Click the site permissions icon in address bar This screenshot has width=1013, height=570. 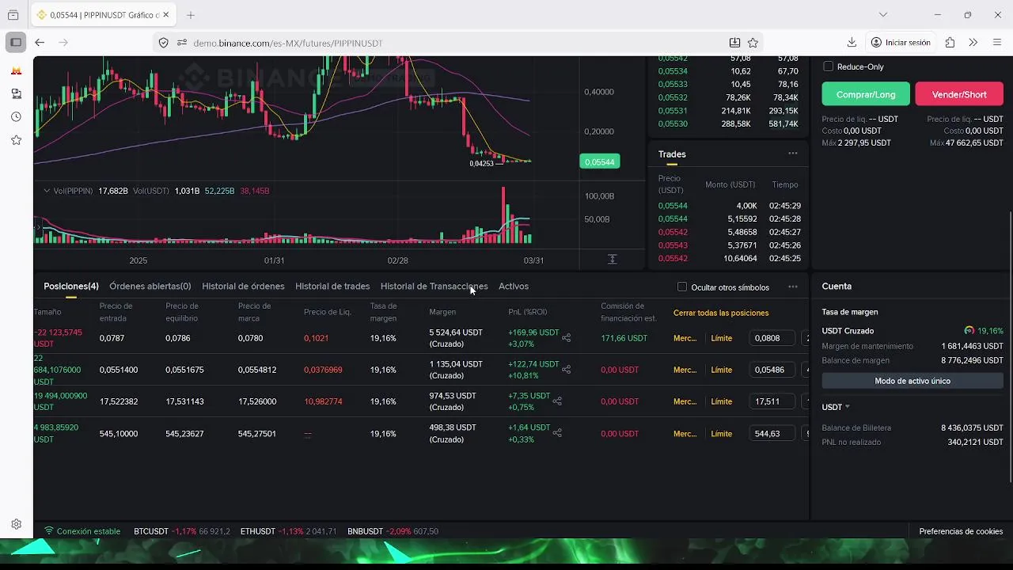pos(181,43)
